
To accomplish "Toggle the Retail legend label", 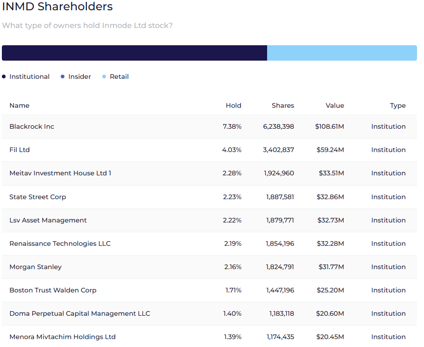I will pyautogui.click(x=119, y=76).
